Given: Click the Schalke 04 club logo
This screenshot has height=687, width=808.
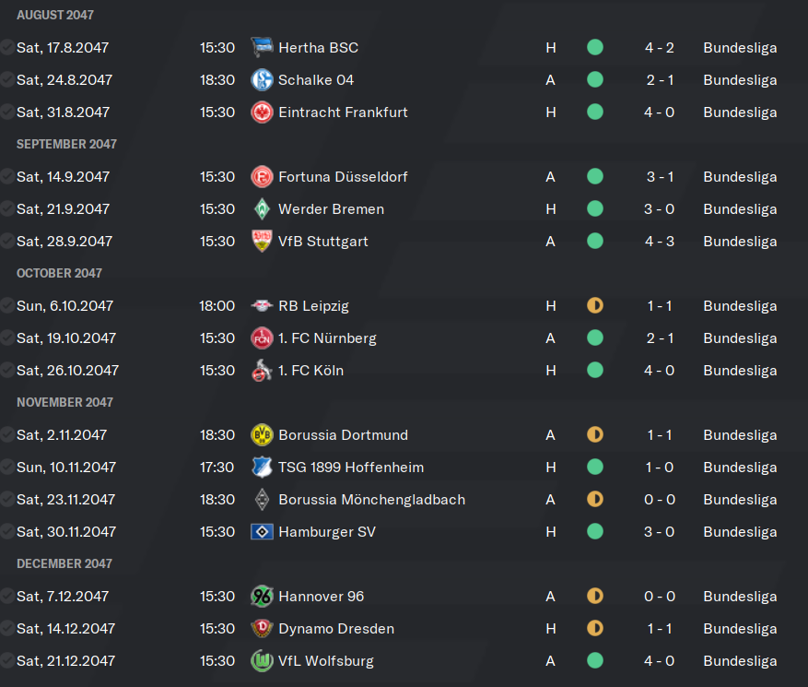Looking at the screenshot, I should (262, 80).
